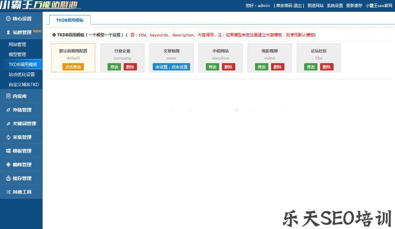The height and width of the screenshot is (229, 395).
Task: Open 系统设置 link in header
Action: (x=335, y=6)
